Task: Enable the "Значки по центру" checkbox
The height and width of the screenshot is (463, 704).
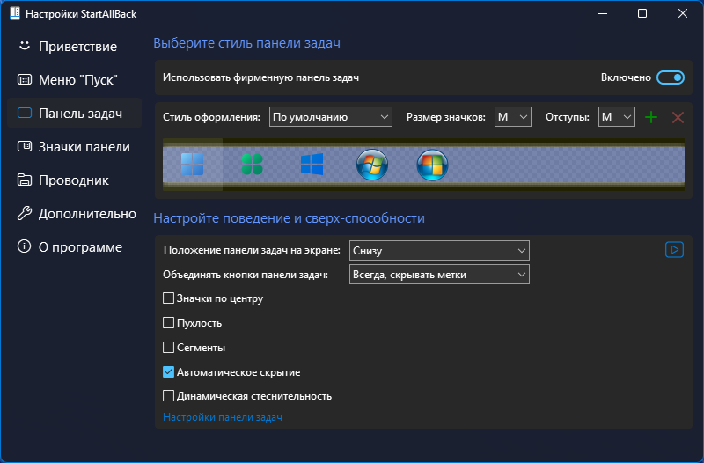Action: (x=169, y=298)
